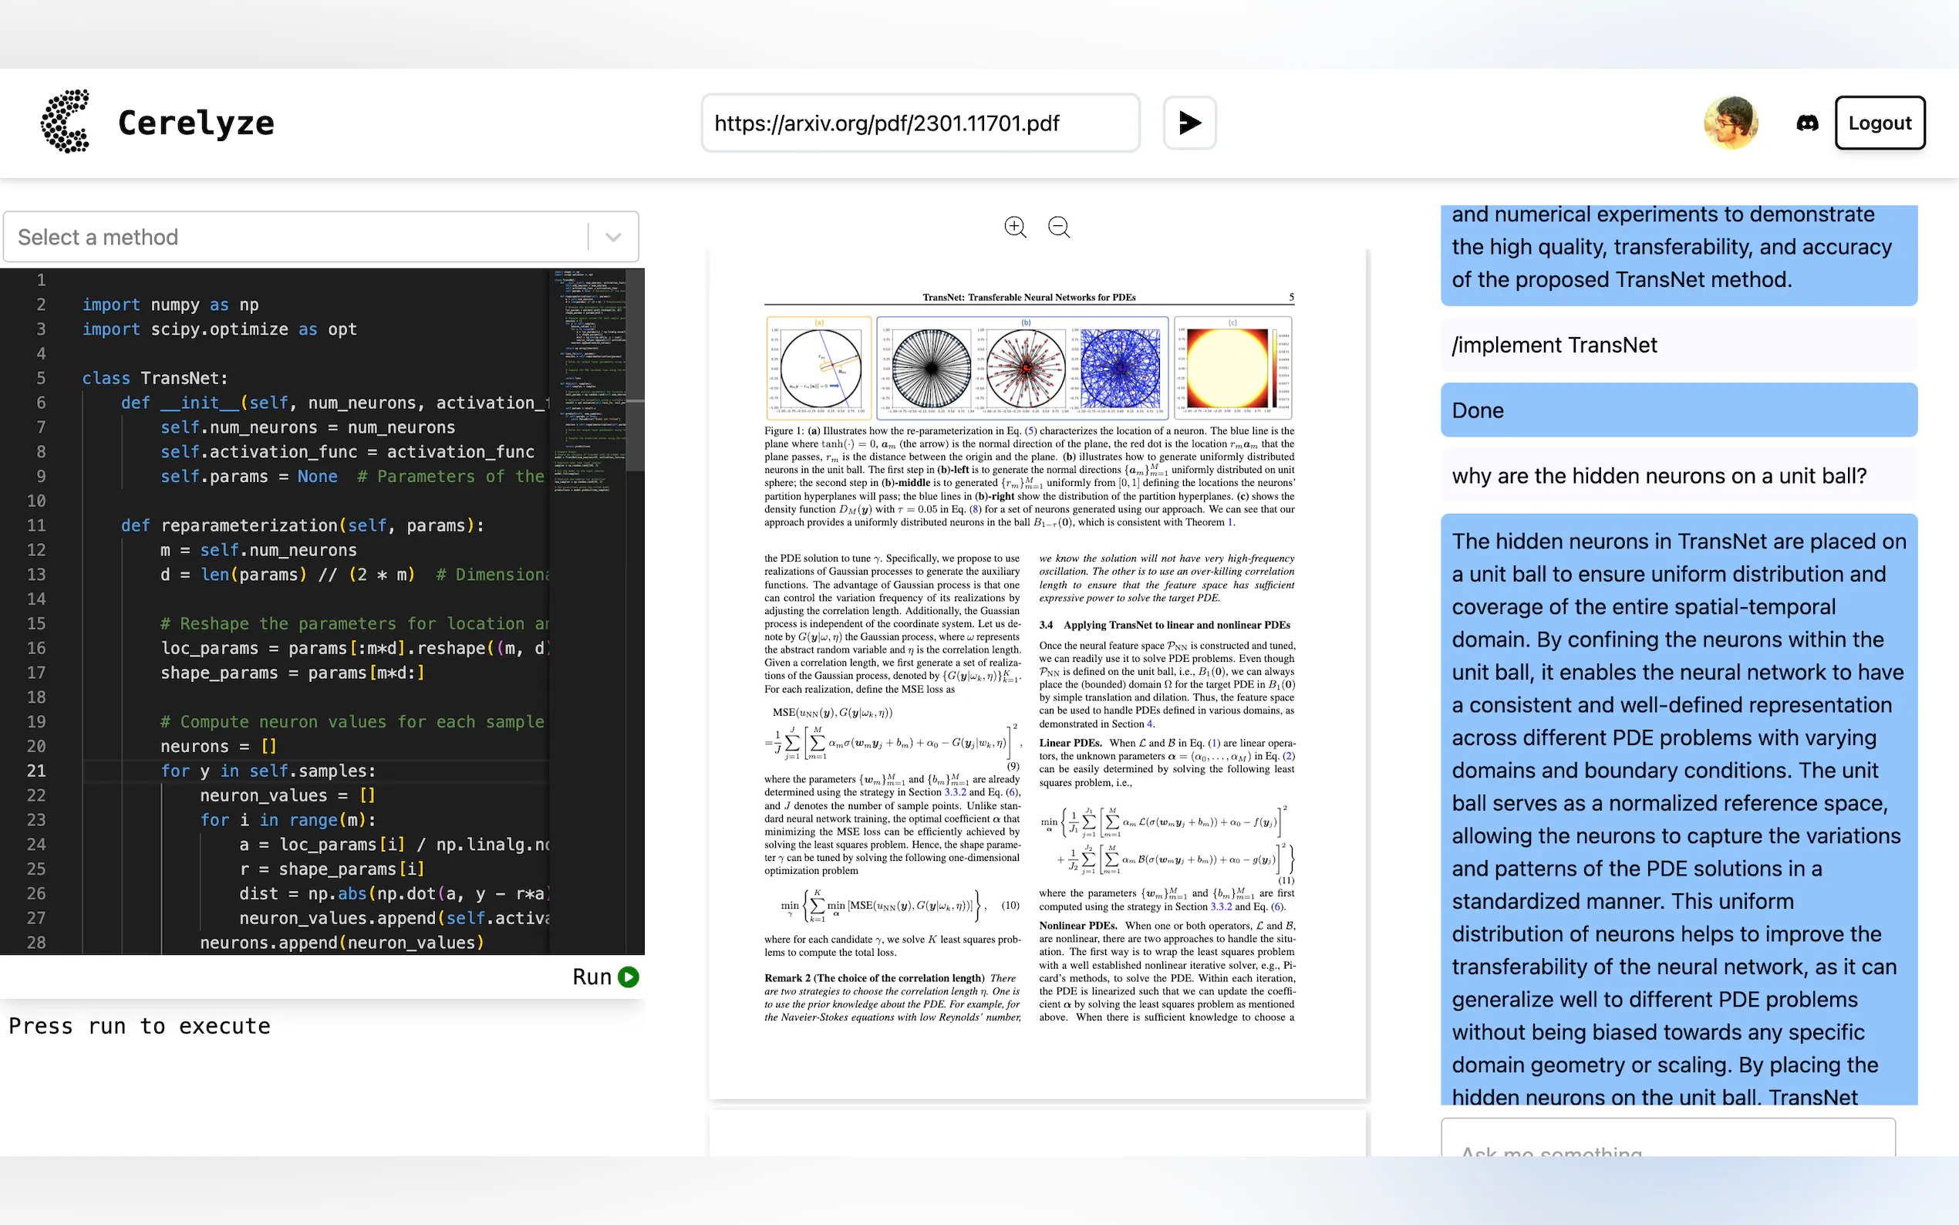Click the Cerelyze title text
1959x1225 pixels.
click(196, 123)
